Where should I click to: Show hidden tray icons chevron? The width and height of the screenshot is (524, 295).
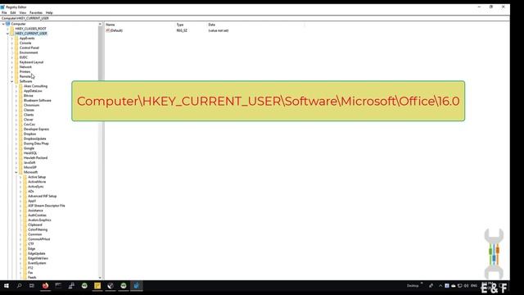(x=440, y=286)
